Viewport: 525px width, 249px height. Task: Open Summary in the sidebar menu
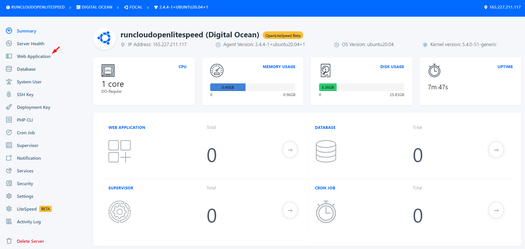(27, 31)
